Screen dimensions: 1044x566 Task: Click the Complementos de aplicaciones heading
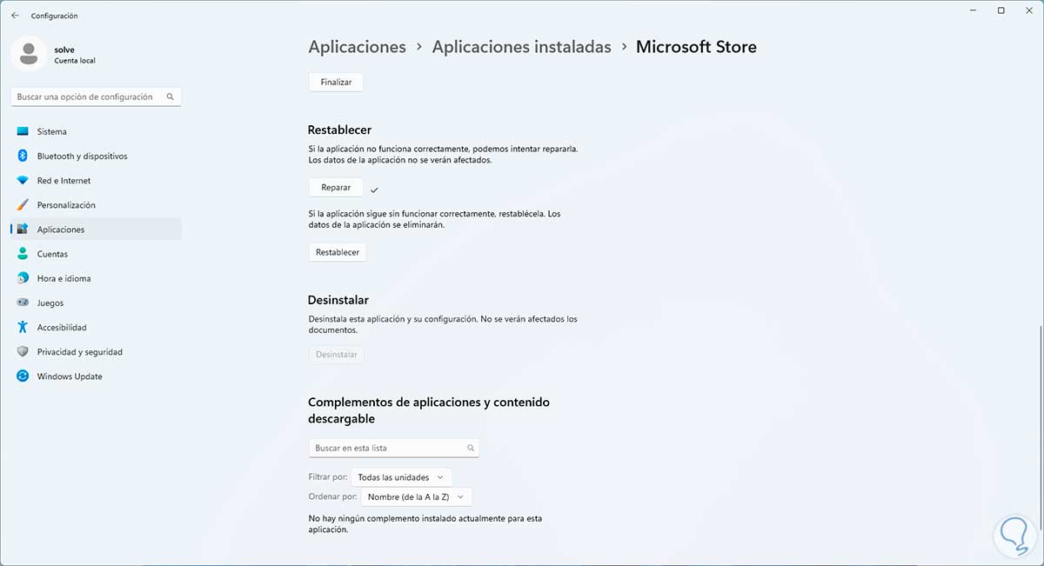click(429, 410)
